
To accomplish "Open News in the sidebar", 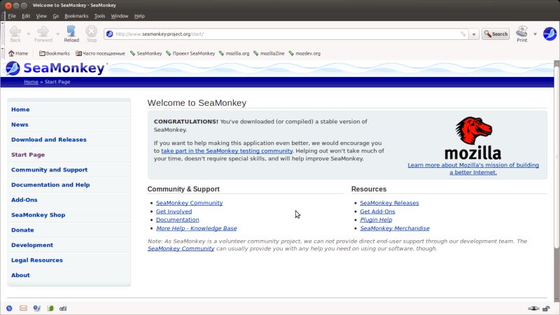I will point(20,125).
